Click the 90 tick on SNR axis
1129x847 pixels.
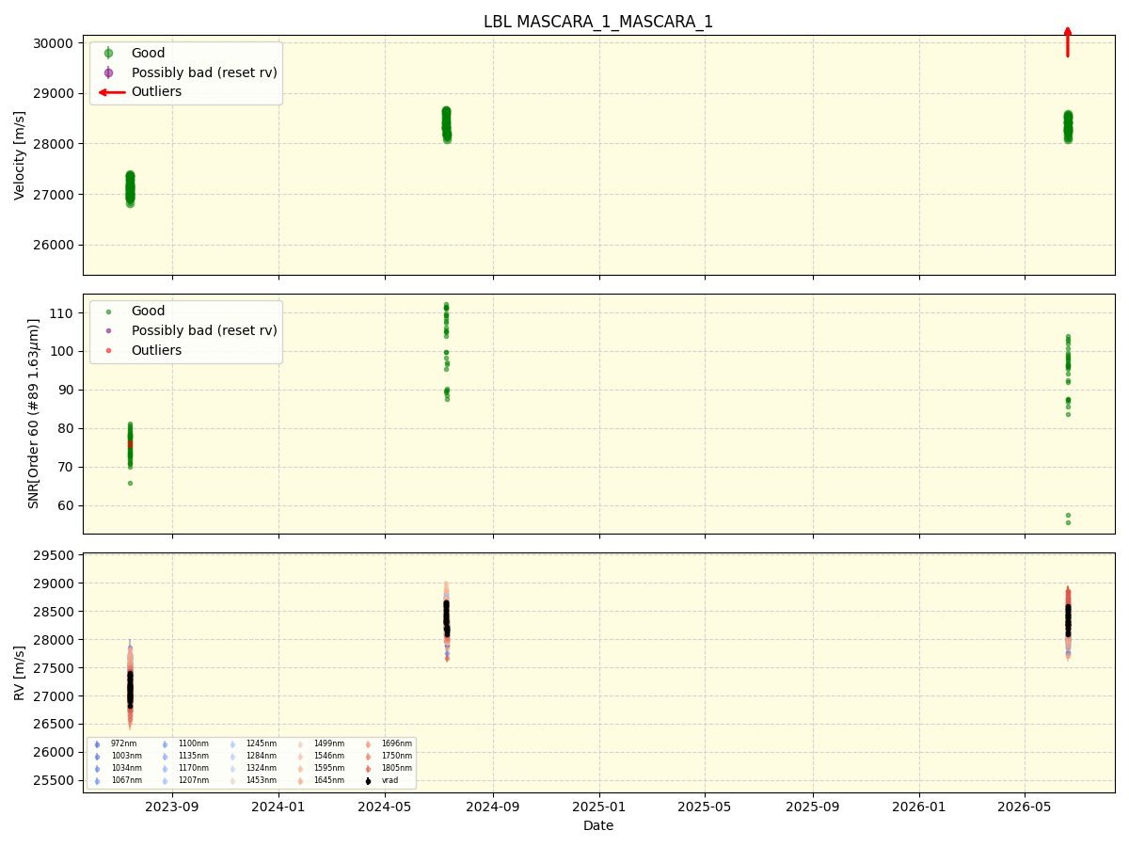[67, 390]
